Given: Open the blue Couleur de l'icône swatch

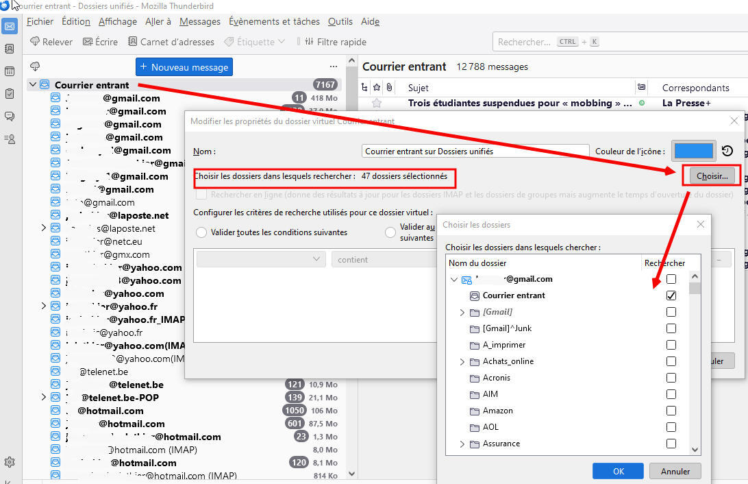Looking at the screenshot, I should pos(693,151).
